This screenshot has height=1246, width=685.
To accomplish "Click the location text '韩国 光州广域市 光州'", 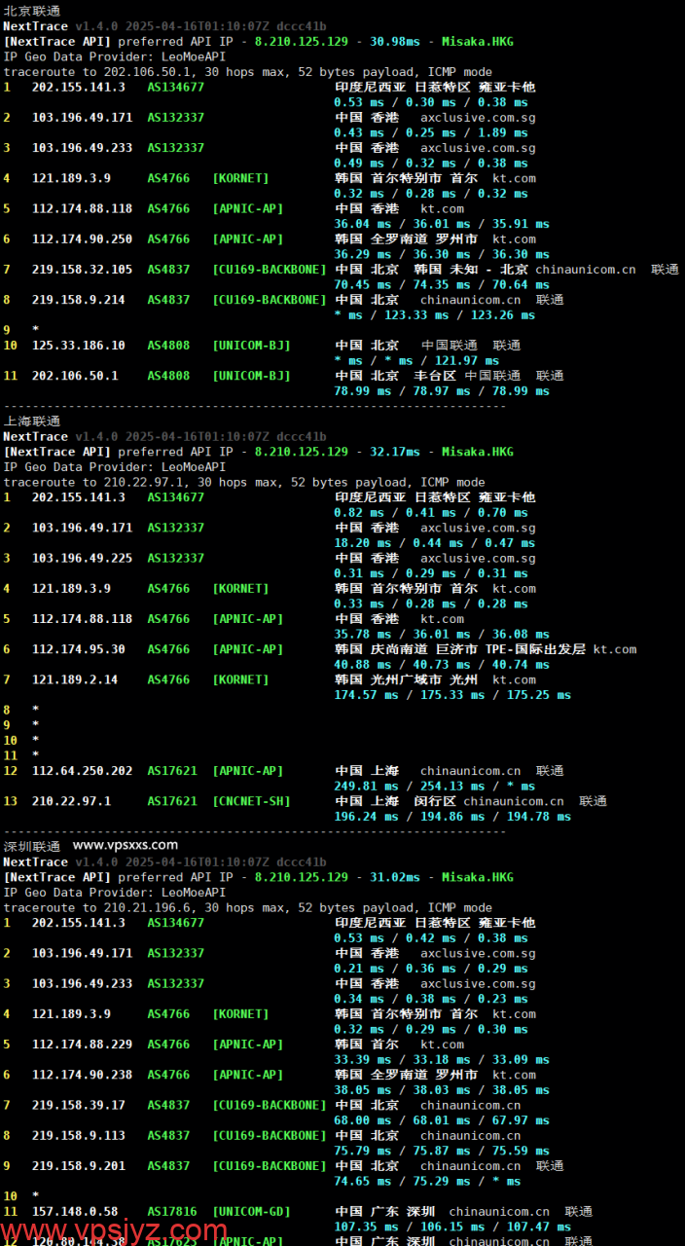I will [x=407, y=679].
